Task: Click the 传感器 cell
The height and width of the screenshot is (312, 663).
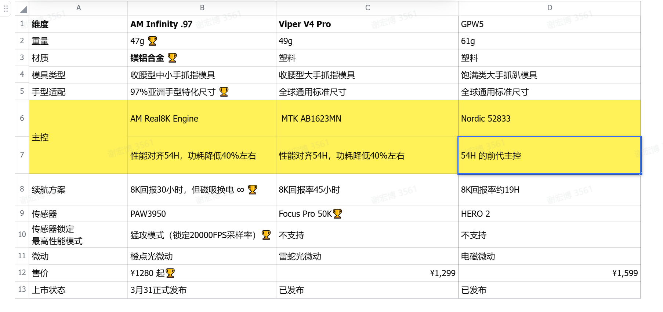Action: [x=79, y=214]
